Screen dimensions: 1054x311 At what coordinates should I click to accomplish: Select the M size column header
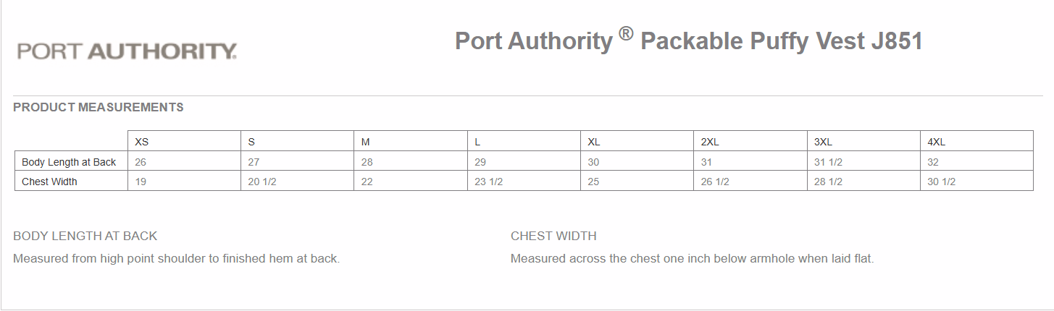[x=366, y=142]
